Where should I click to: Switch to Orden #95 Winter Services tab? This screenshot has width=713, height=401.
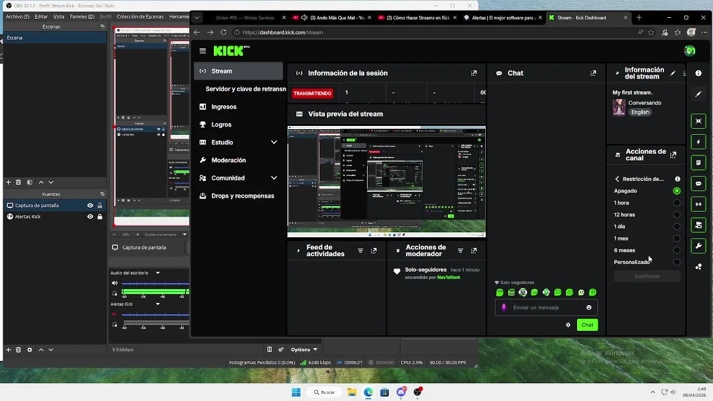tap(245, 18)
